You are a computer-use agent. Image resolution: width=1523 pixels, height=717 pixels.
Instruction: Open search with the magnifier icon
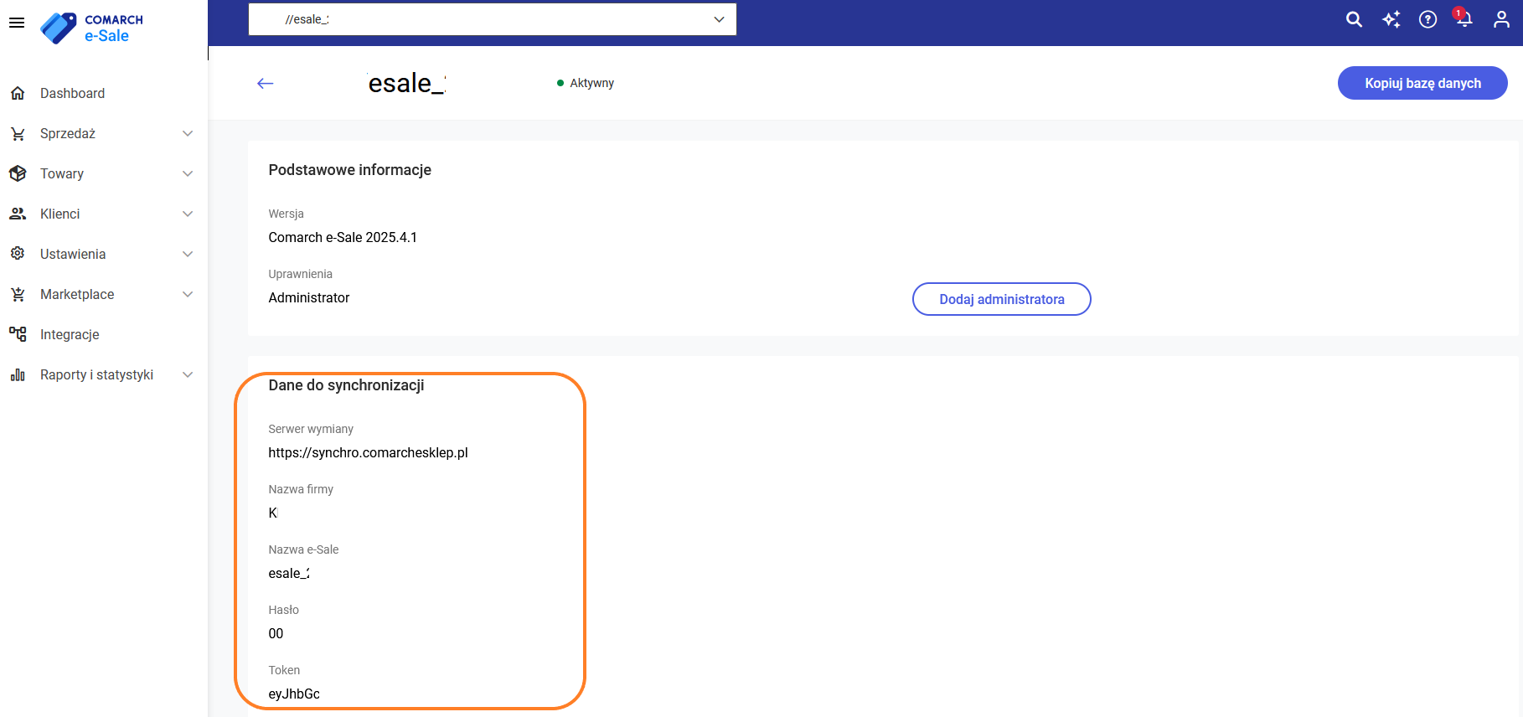[x=1354, y=19]
